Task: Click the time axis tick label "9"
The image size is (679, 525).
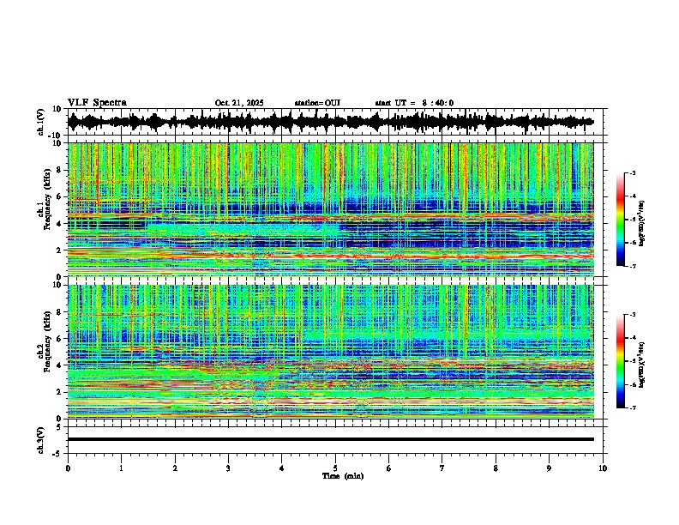Action: [x=549, y=468]
